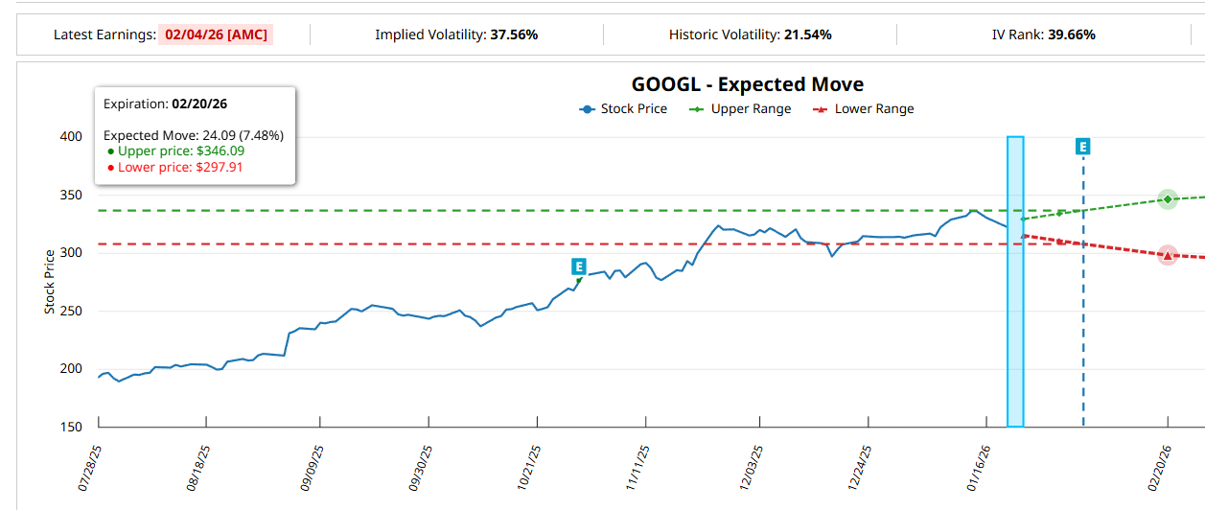Hide the Lower Range series via legend
Image resolution: width=1205 pixels, height=510 pixels.
863,109
